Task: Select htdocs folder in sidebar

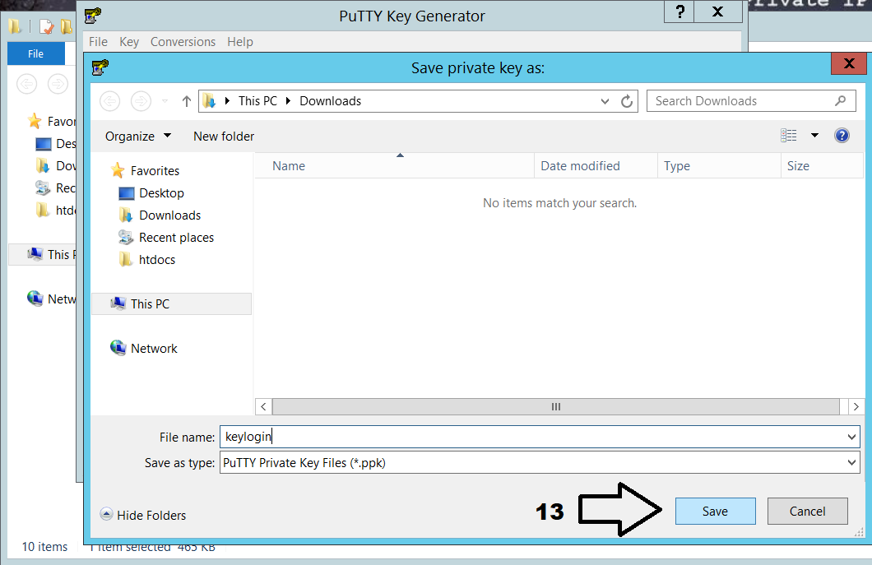Action: 156,260
